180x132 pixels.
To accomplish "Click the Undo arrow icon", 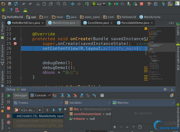I will (24, 4).
